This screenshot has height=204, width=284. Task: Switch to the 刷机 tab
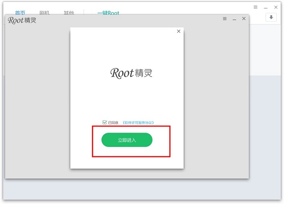tap(44, 13)
